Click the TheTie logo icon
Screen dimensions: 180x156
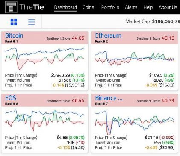[11, 7]
